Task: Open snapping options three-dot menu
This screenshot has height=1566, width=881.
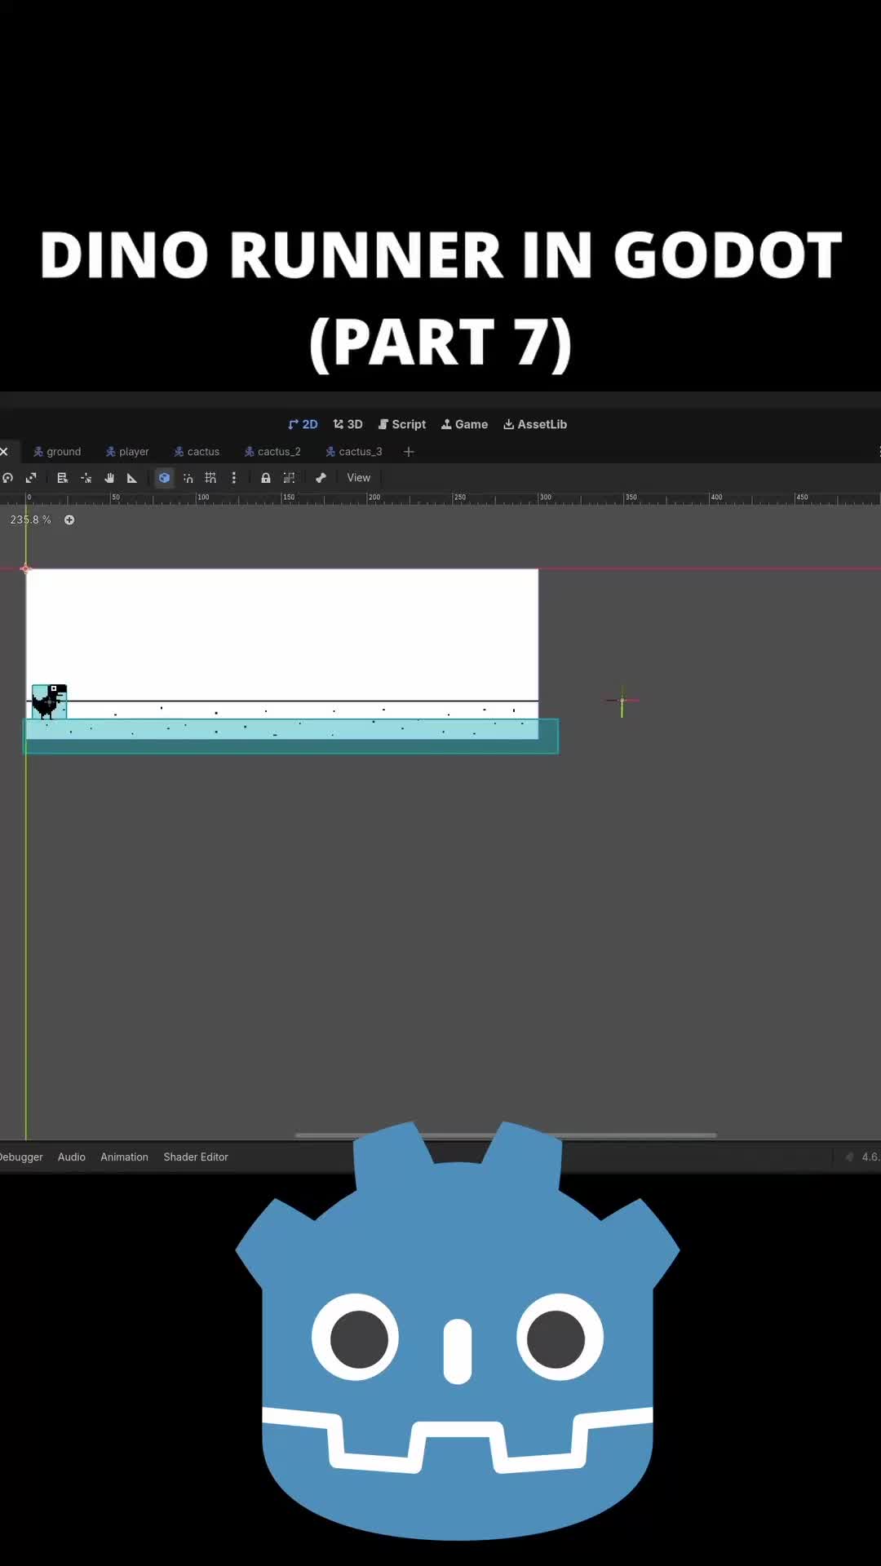Action: pos(234,478)
